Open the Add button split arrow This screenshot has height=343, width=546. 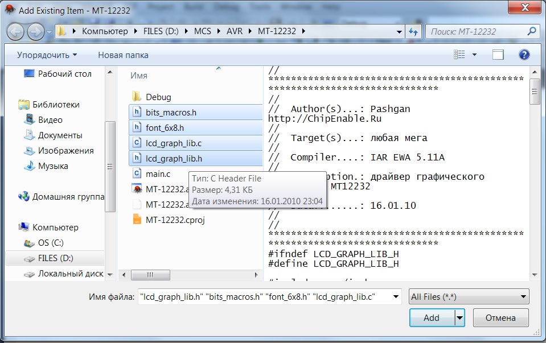click(459, 318)
